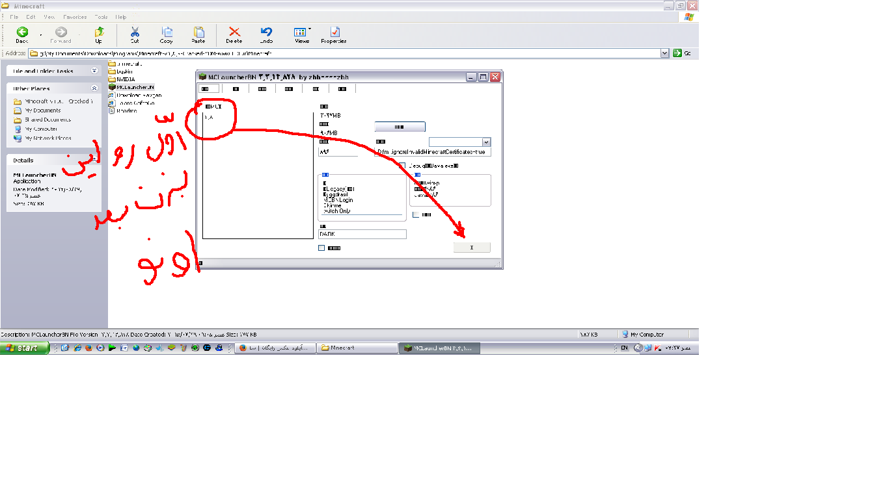Click the DADK username field
Image resolution: width=885 pixels, height=499 pixels.
tap(362, 234)
